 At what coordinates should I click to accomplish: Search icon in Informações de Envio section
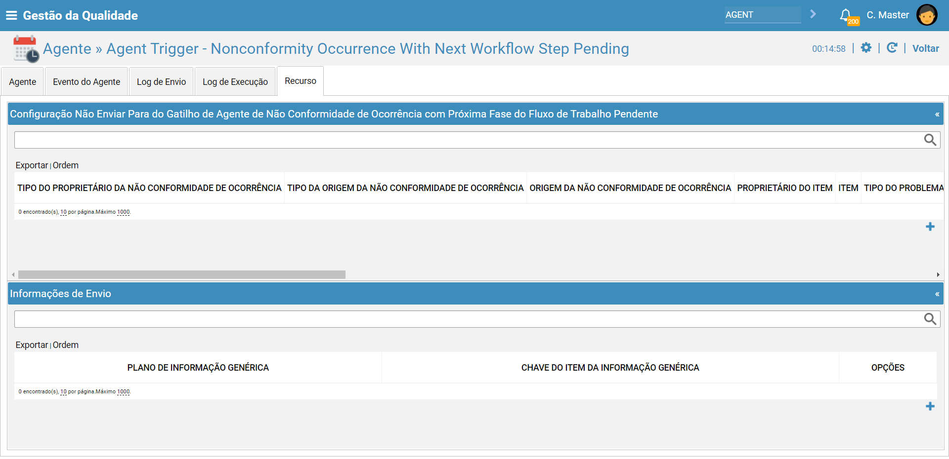click(930, 319)
